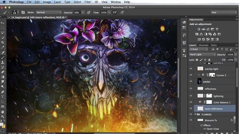Add a Photo Filter adjustment
Screen dimensions: 239x134
(x=210, y=34)
